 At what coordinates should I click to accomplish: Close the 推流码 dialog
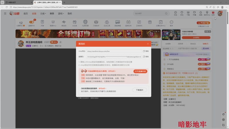(148, 44)
